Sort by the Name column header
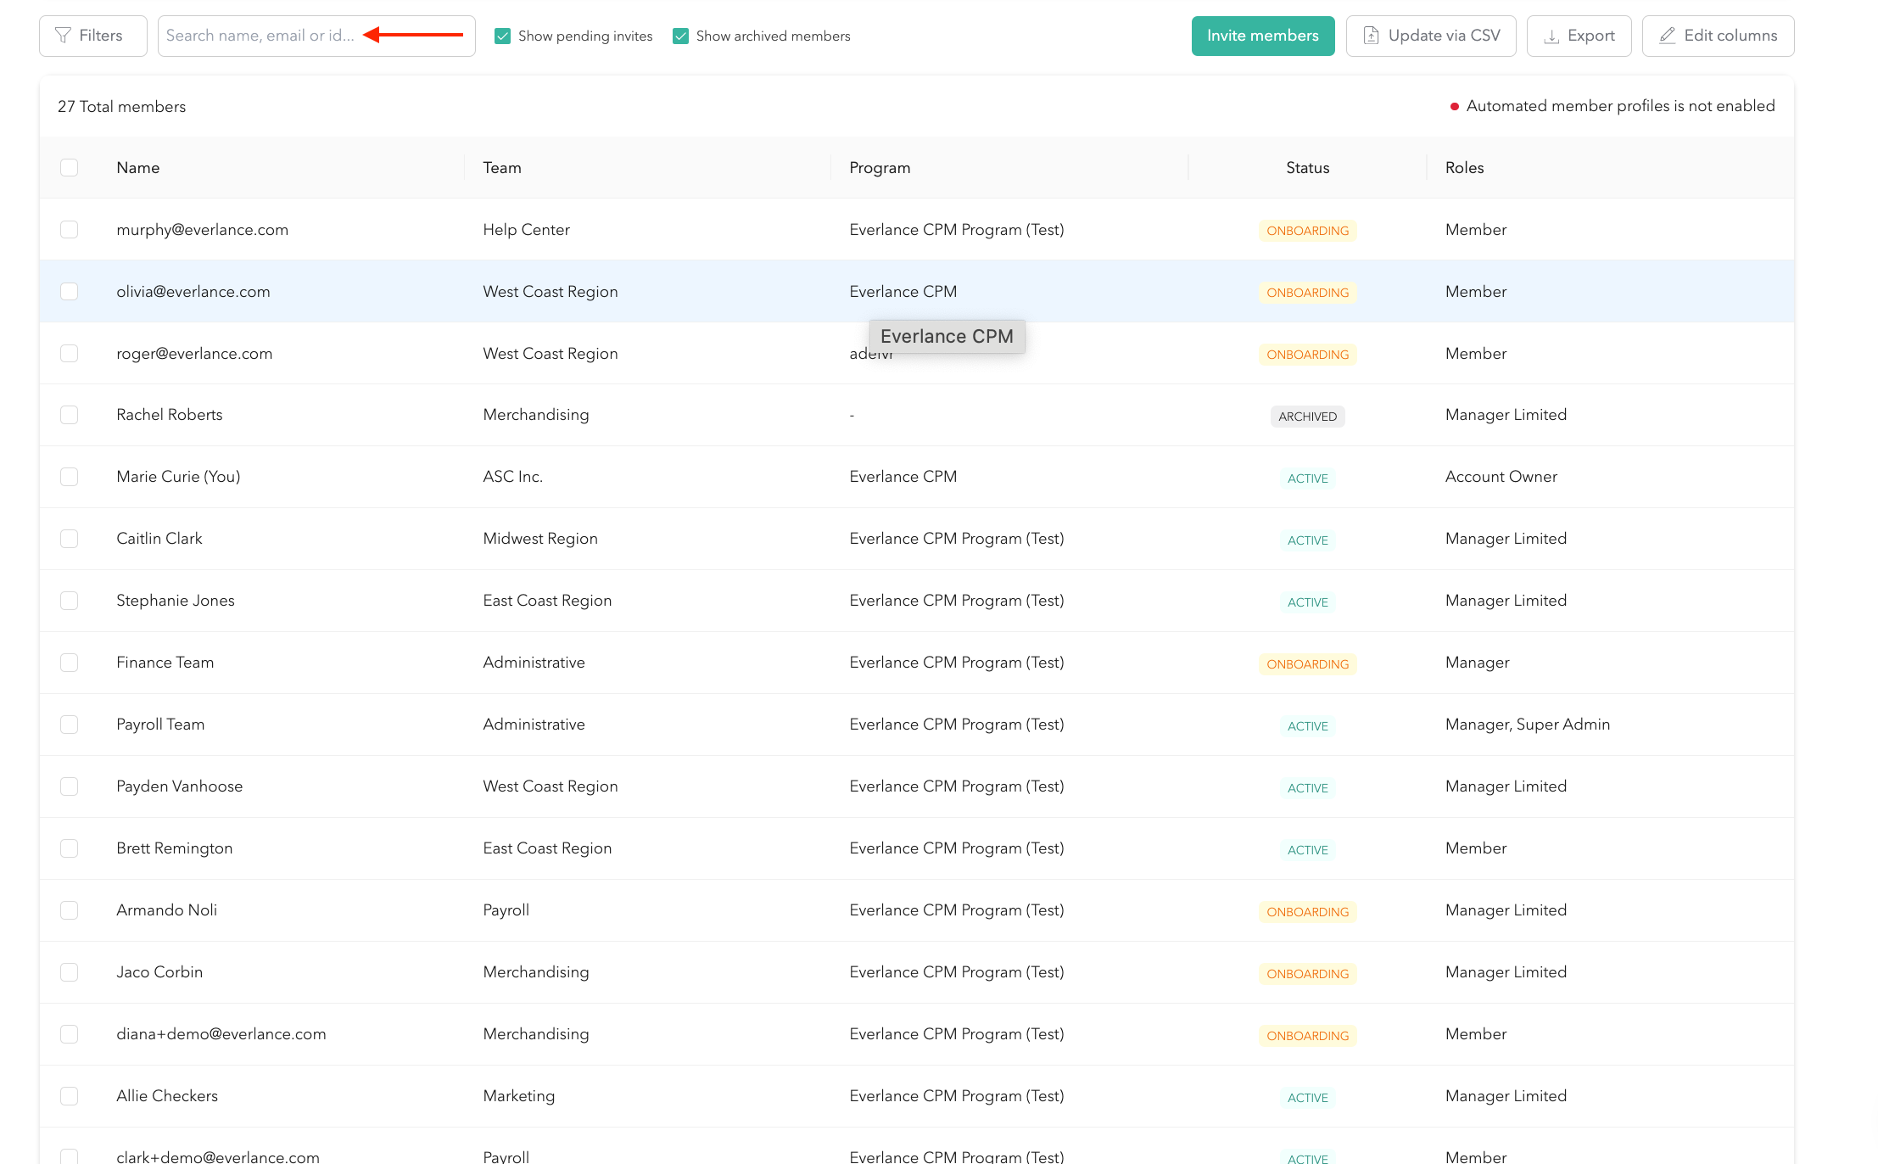The height and width of the screenshot is (1164, 1878). coord(138,168)
